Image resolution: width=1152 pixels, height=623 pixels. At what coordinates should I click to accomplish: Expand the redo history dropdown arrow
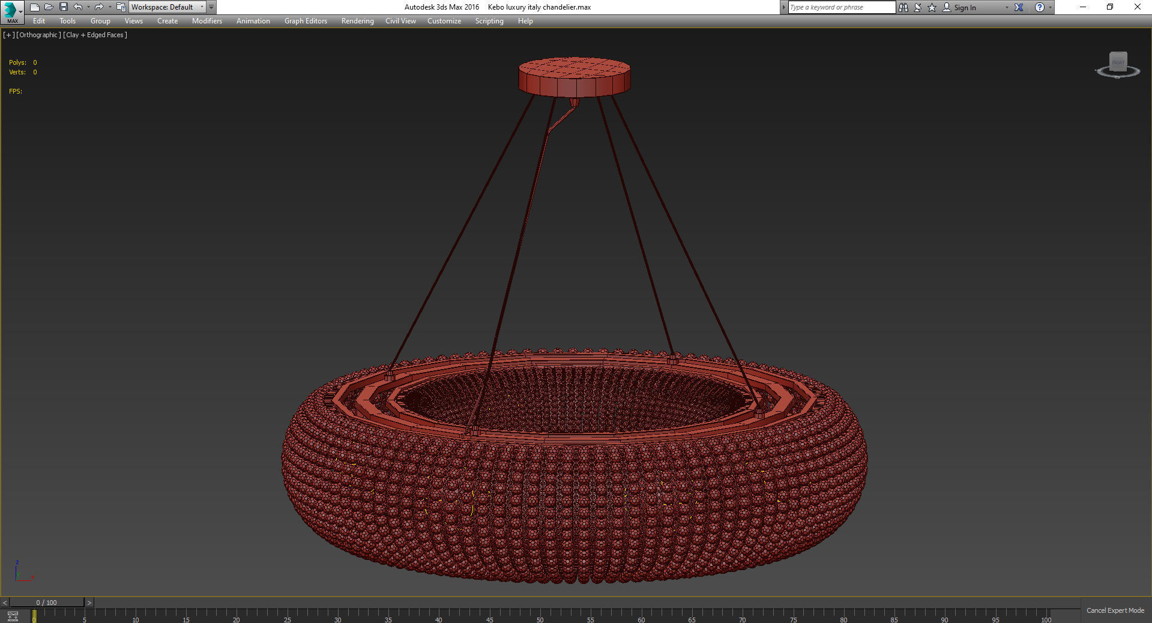coord(109,7)
